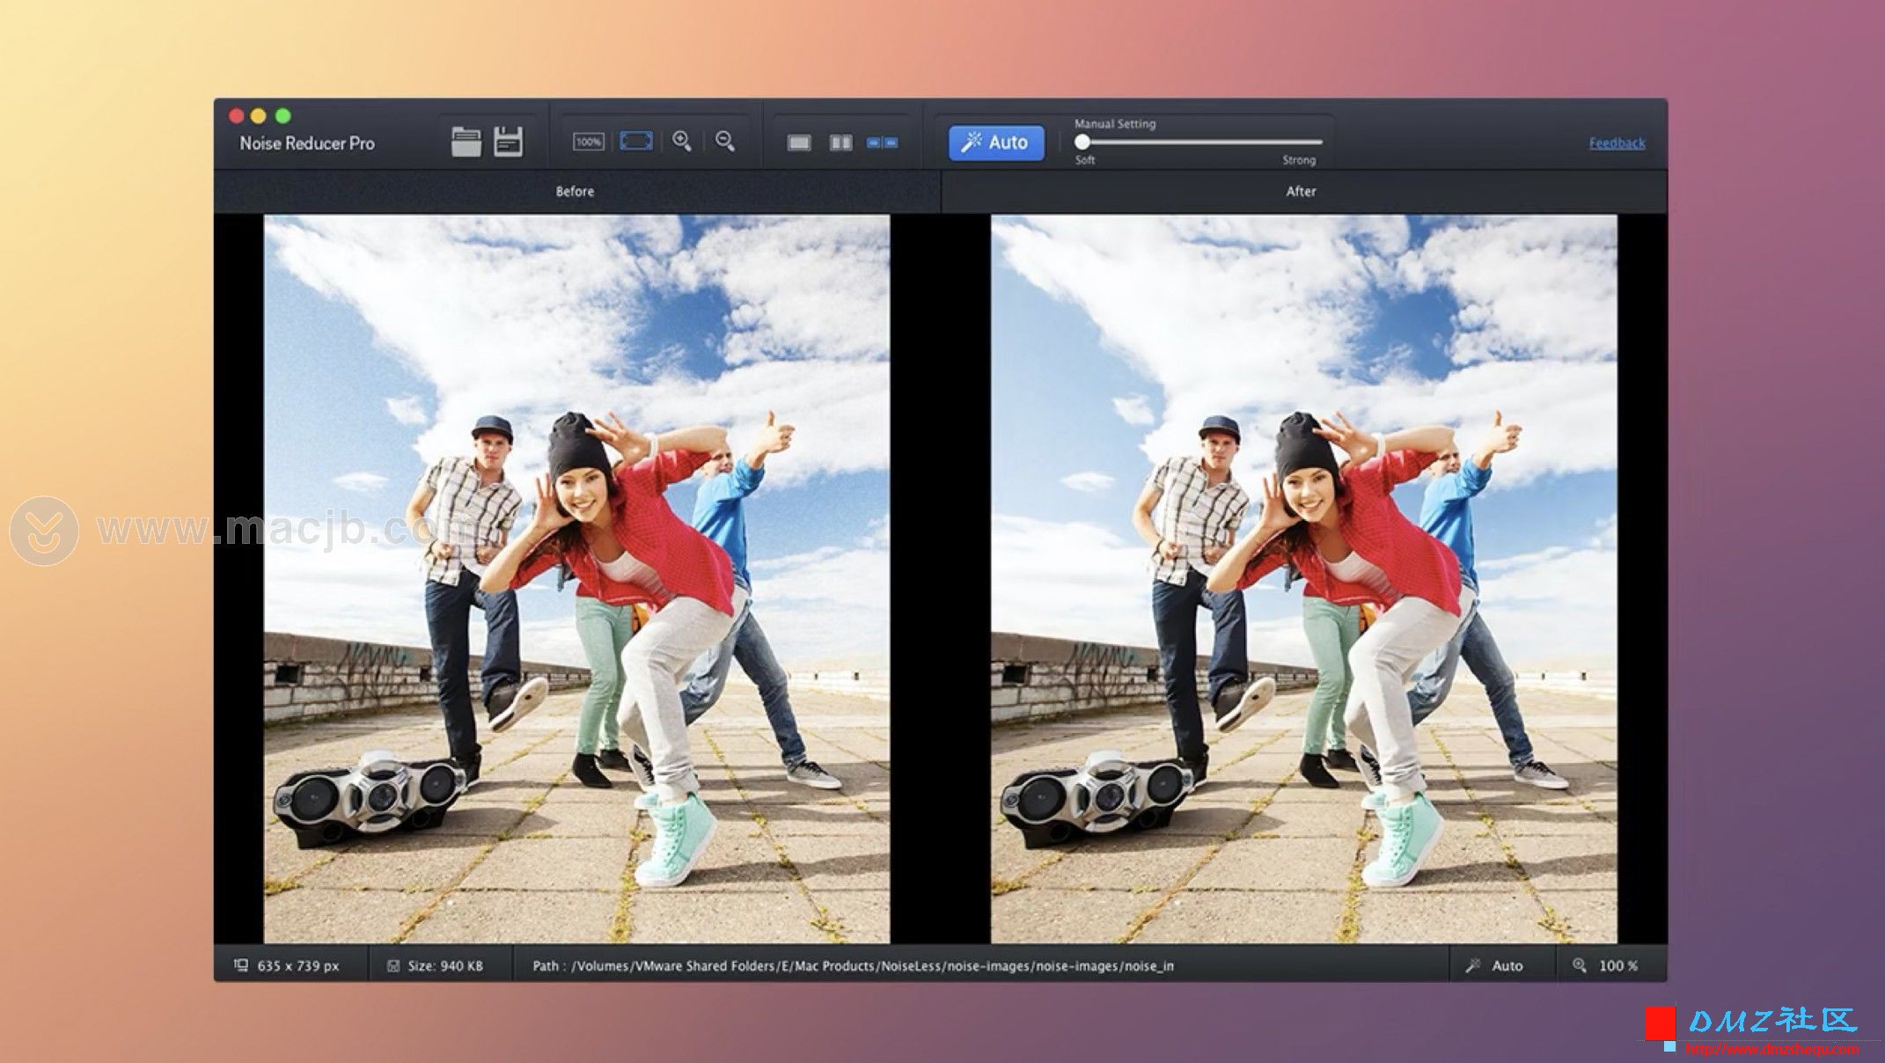Click the image dimensions icon in status bar

(240, 965)
